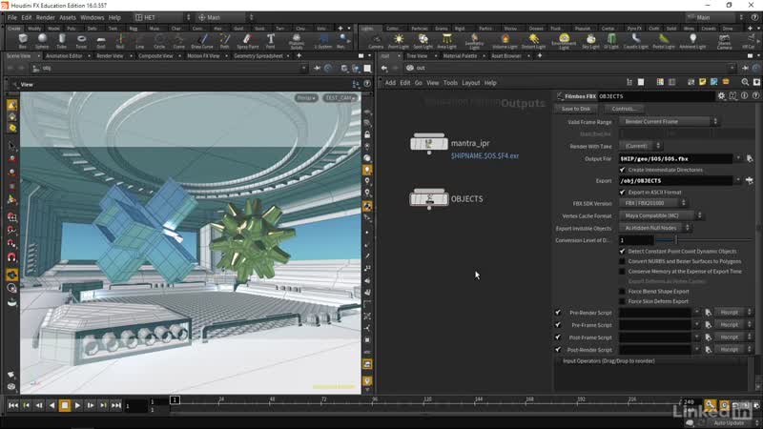Select the mantra_ipr node
Viewport: 763px width, 429px height.
[428, 144]
